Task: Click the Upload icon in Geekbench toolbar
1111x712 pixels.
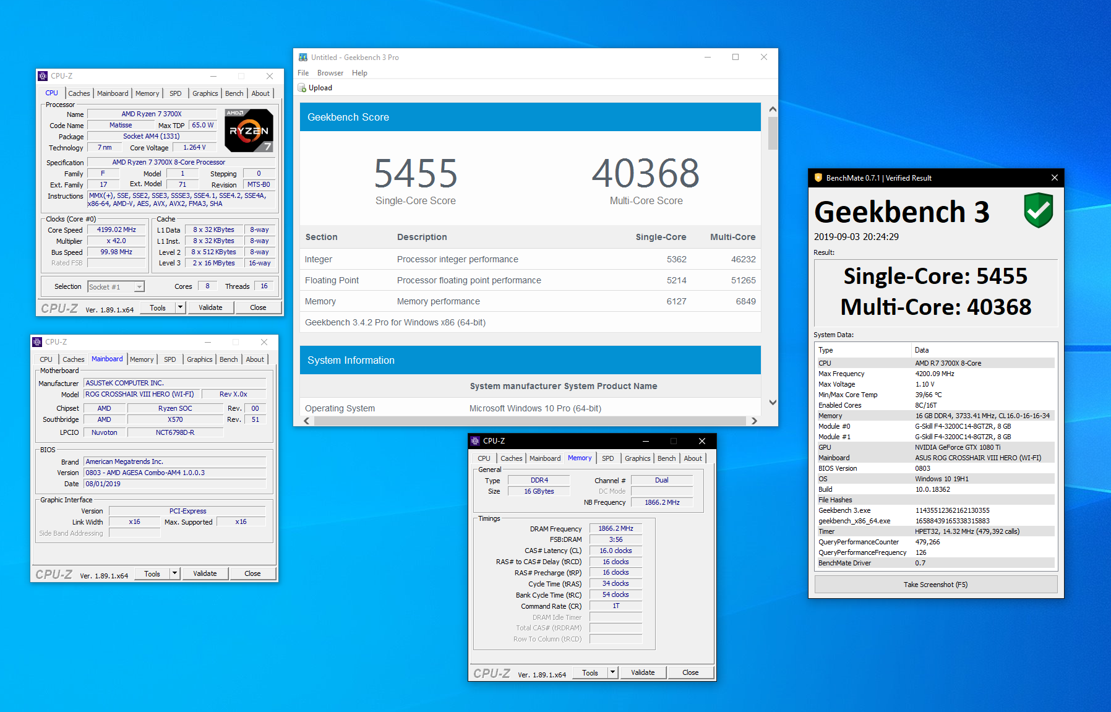Action: pos(302,88)
